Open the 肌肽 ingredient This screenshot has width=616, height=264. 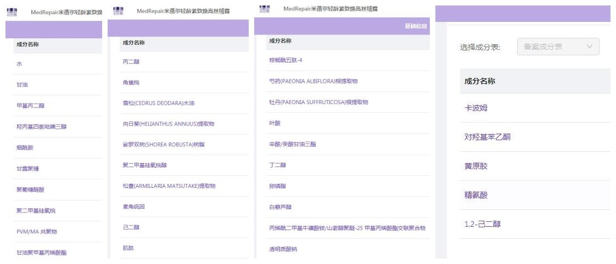coord(128,248)
